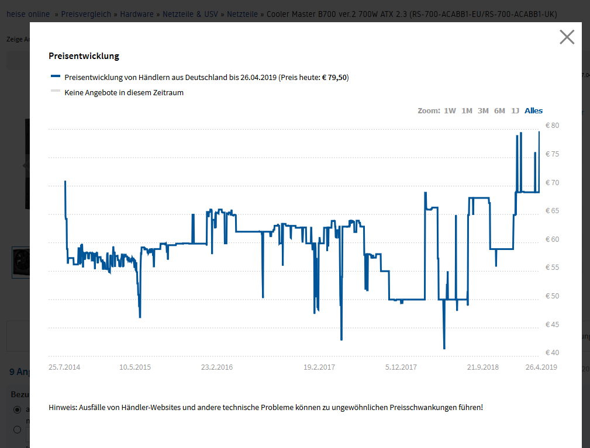
Task: Click the € 50 axis label
Action: click(x=552, y=296)
